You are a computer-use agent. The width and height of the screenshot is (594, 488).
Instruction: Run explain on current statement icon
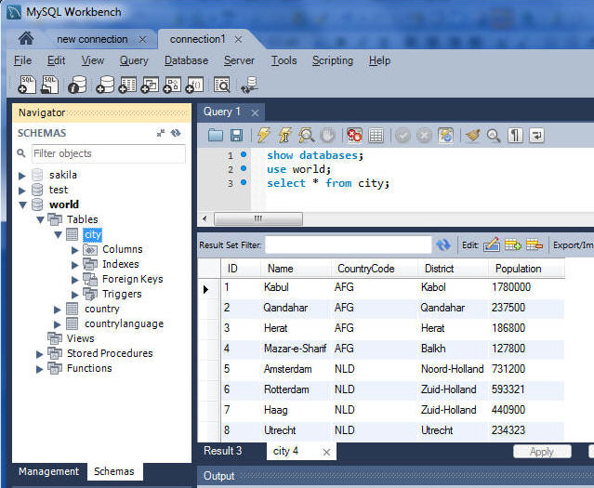click(306, 135)
